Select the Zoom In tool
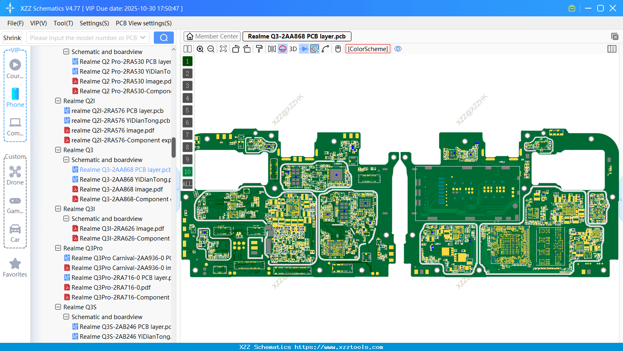Viewport: 623px width, 351px height. coord(200,49)
